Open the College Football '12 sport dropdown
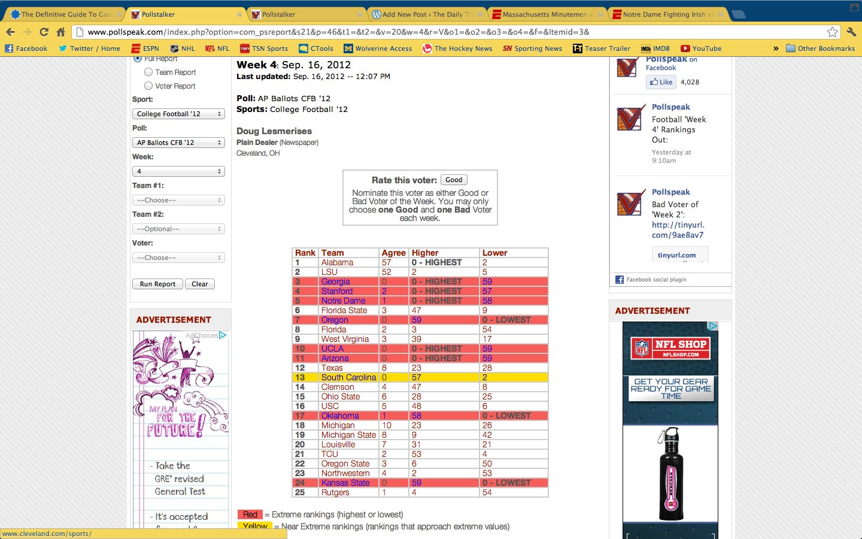The height and width of the screenshot is (539, 862). [178, 114]
